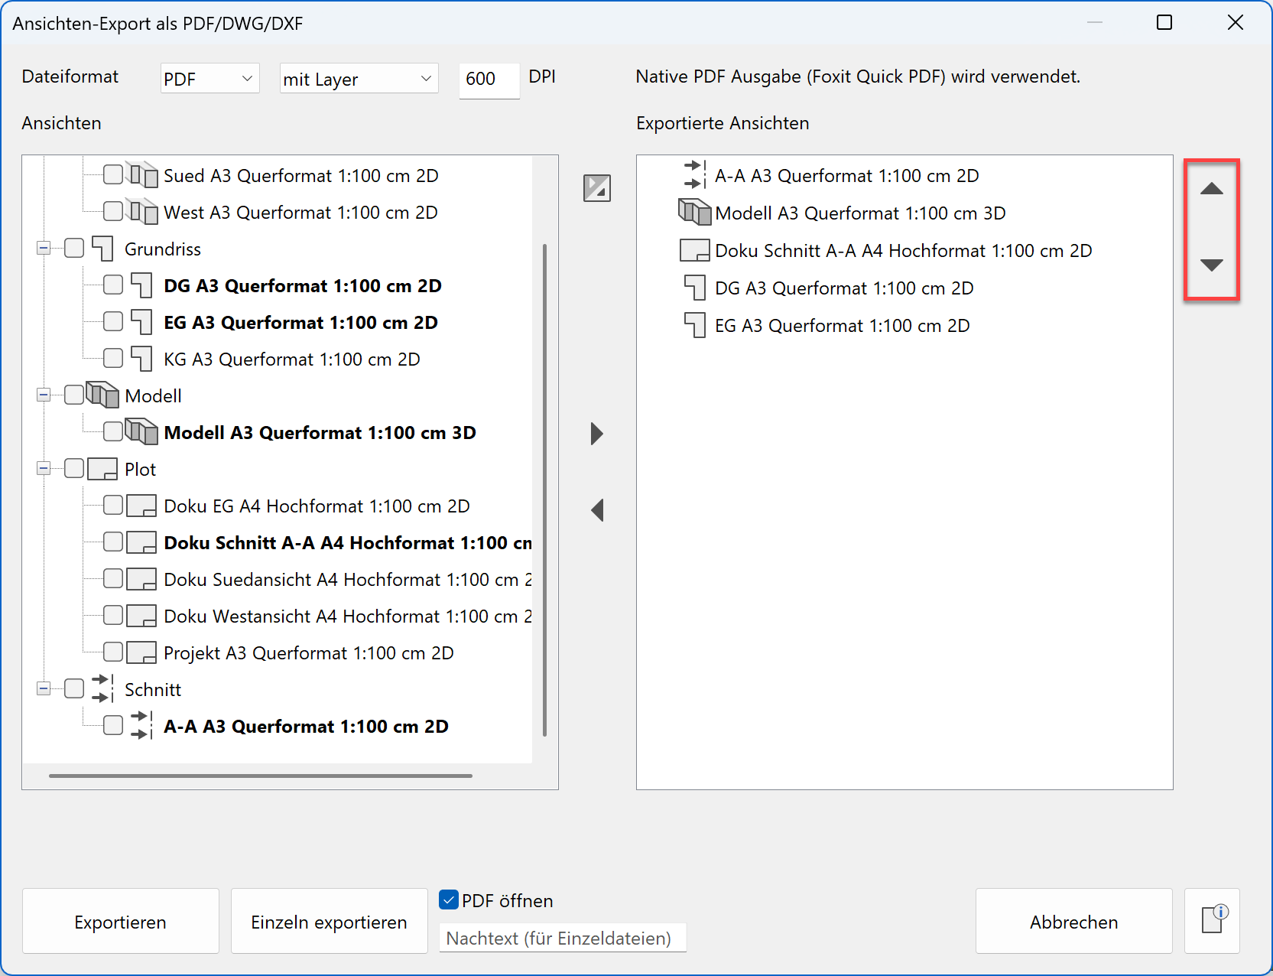Click the section icon beside A-A A3 Querformat
1273x976 pixels.
tap(141, 725)
